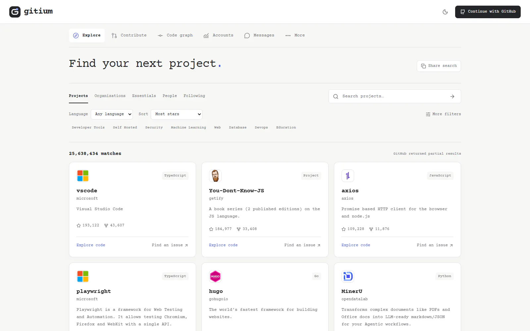The image size is (530, 331).
Task: Switch to the Following tab
Action: [194, 96]
